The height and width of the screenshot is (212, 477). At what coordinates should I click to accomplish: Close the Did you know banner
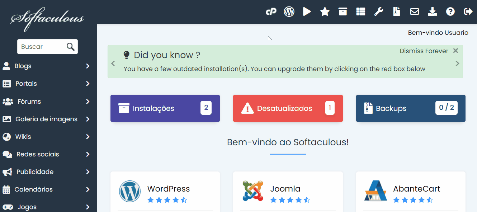click(455, 51)
